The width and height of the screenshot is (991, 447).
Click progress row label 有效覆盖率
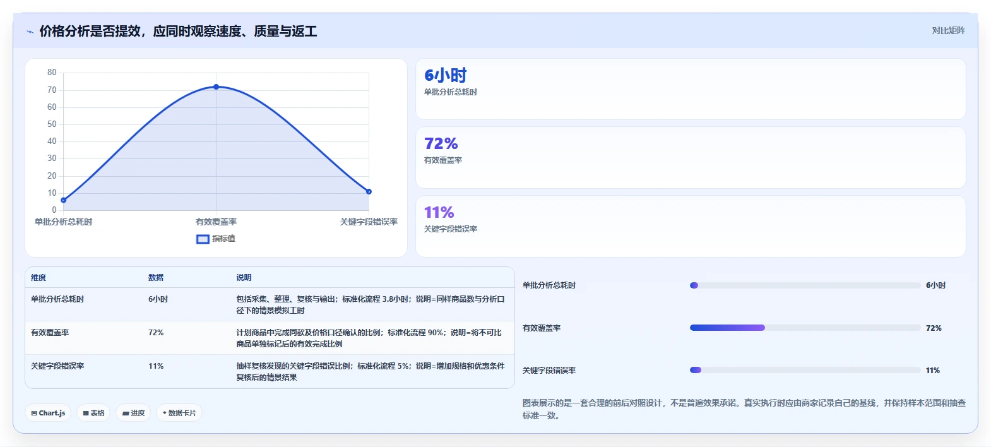542,328
